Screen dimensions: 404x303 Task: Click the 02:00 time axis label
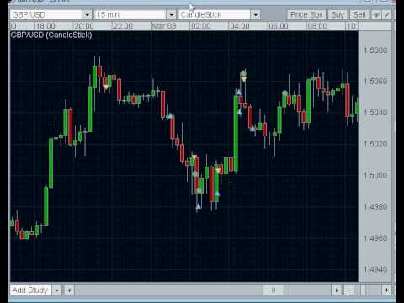point(200,26)
